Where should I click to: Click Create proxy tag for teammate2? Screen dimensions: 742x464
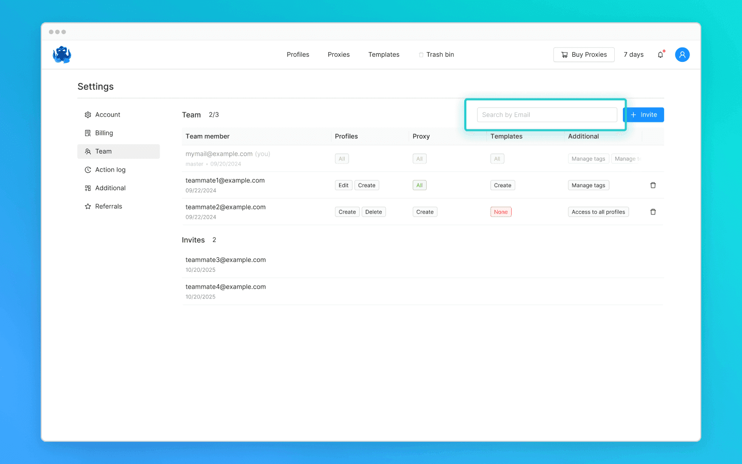(x=425, y=212)
